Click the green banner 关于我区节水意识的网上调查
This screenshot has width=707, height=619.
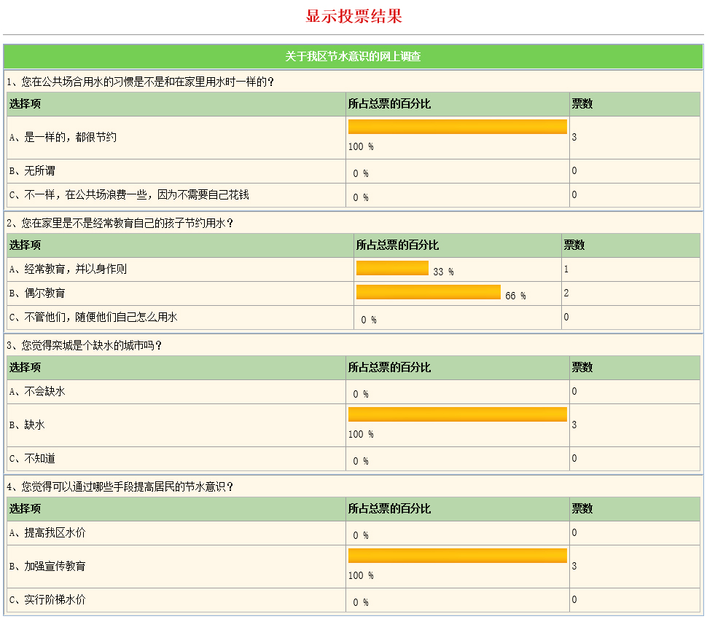(x=353, y=56)
